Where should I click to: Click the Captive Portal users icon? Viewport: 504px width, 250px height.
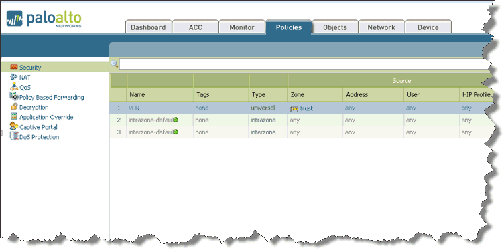(x=14, y=126)
